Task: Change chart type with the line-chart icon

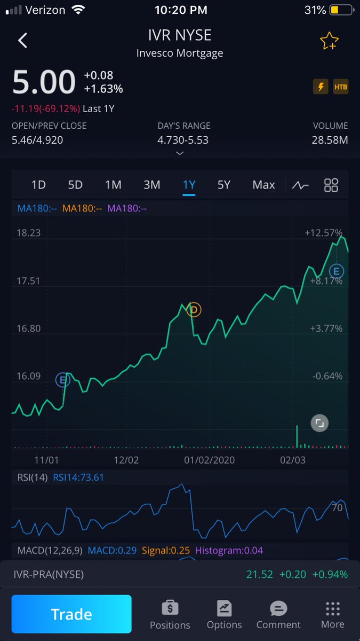Action: click(300, 185)
